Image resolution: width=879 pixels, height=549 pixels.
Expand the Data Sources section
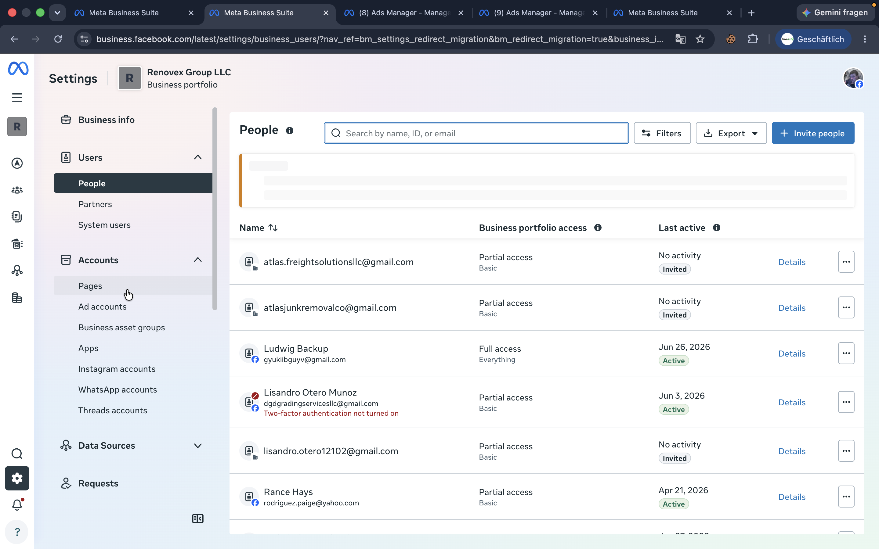[x=197, y=446]
